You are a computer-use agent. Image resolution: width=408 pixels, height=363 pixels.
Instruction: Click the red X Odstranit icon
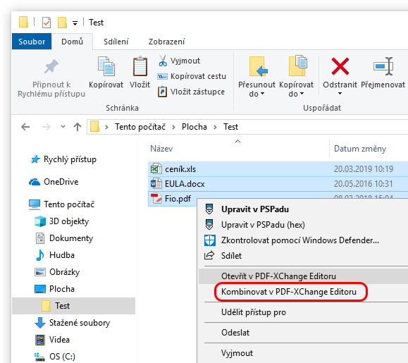(x=340, y=66)
